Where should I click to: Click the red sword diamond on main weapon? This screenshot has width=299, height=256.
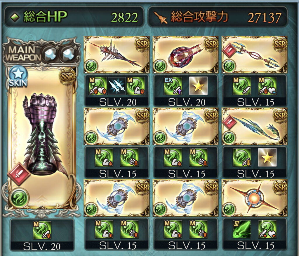click(x=19, y=174)
